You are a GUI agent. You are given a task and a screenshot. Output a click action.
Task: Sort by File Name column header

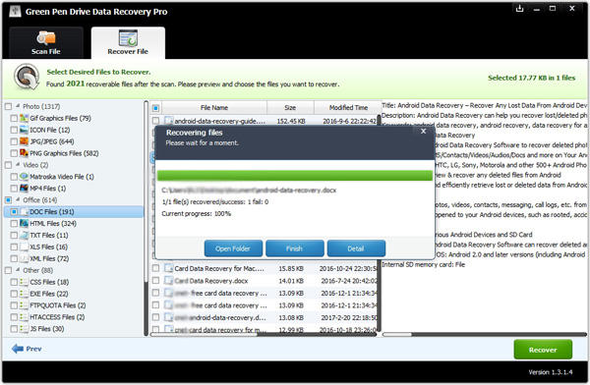(x=214, y=107)
